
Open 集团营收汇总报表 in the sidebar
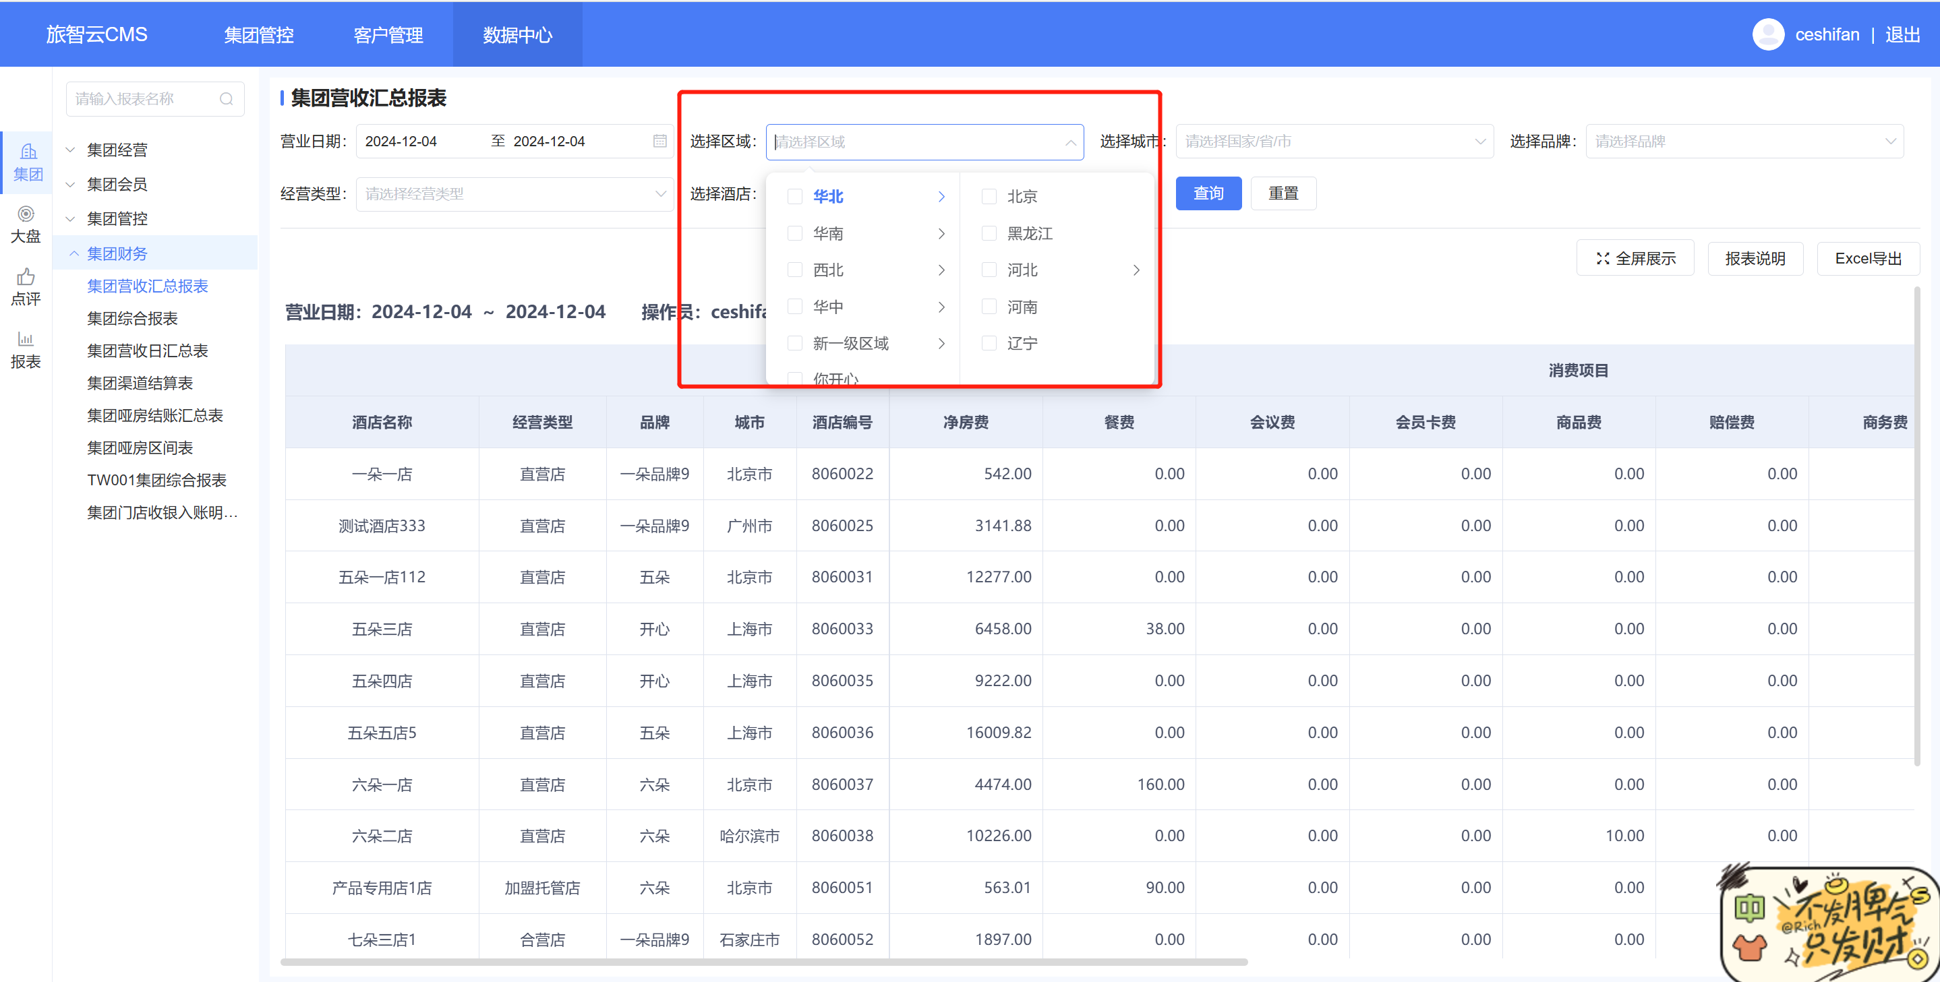148,286
